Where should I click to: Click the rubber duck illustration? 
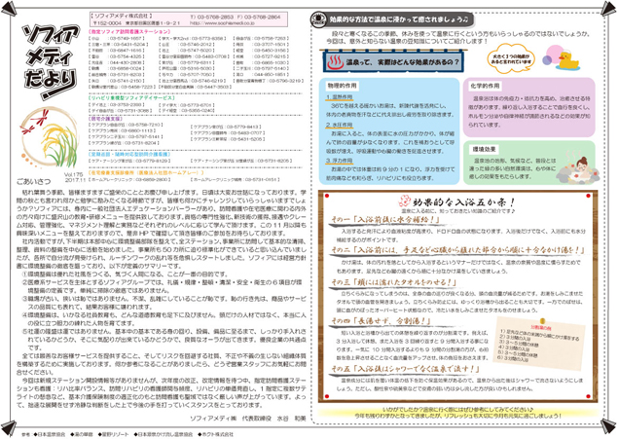click(567, 60)
